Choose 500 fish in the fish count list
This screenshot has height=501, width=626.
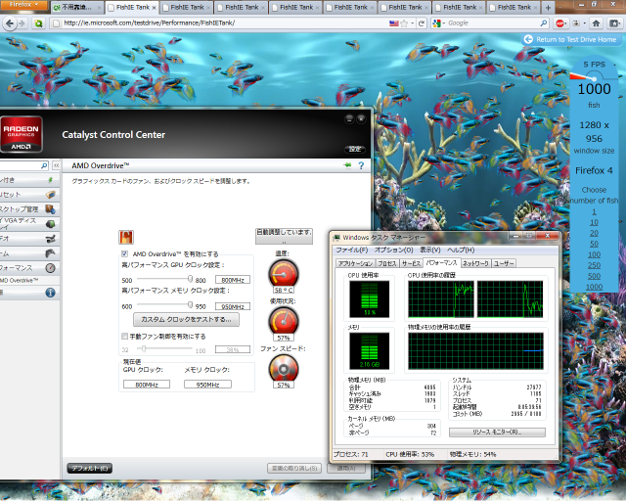pos(594,276)
